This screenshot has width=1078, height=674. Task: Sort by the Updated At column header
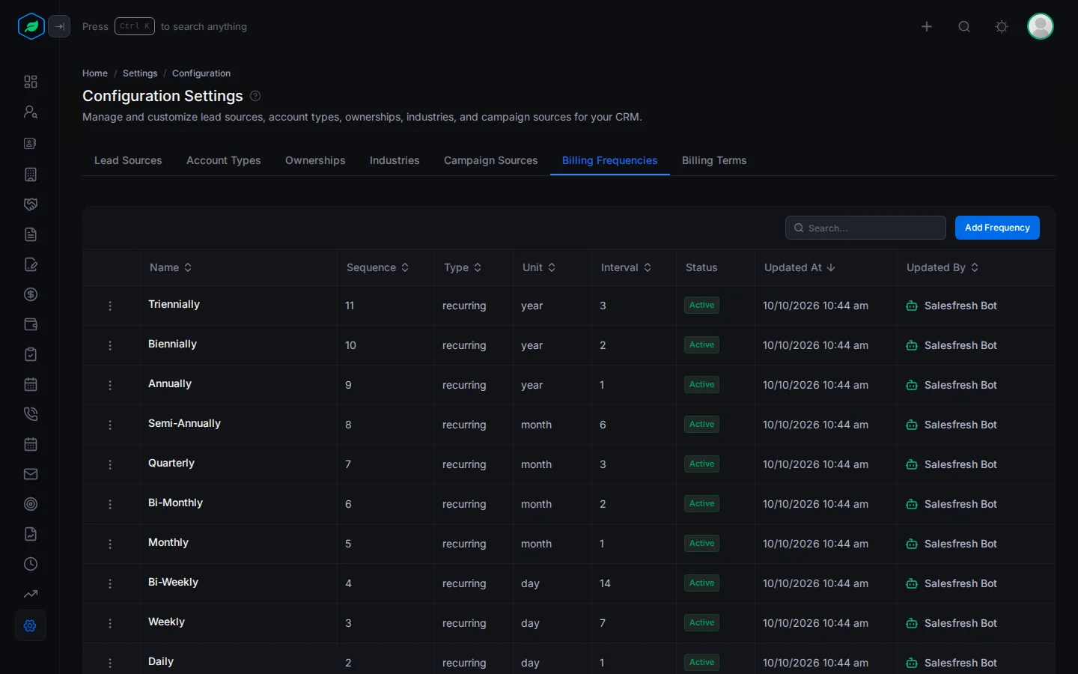click(800, 267)
